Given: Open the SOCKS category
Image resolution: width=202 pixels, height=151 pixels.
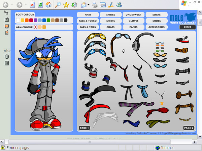Looking at the screenshot, I should (157, 15).
